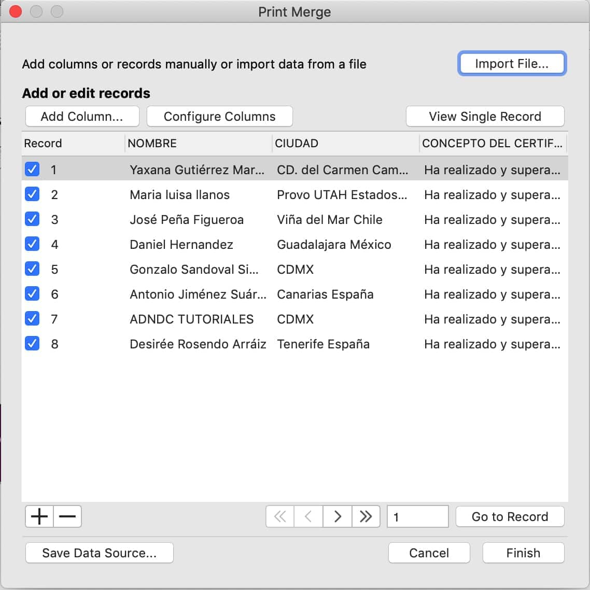Go to the first record with the rewind icon
The width and height of the screenshot is (590, 590).
(x=279, y=516)
